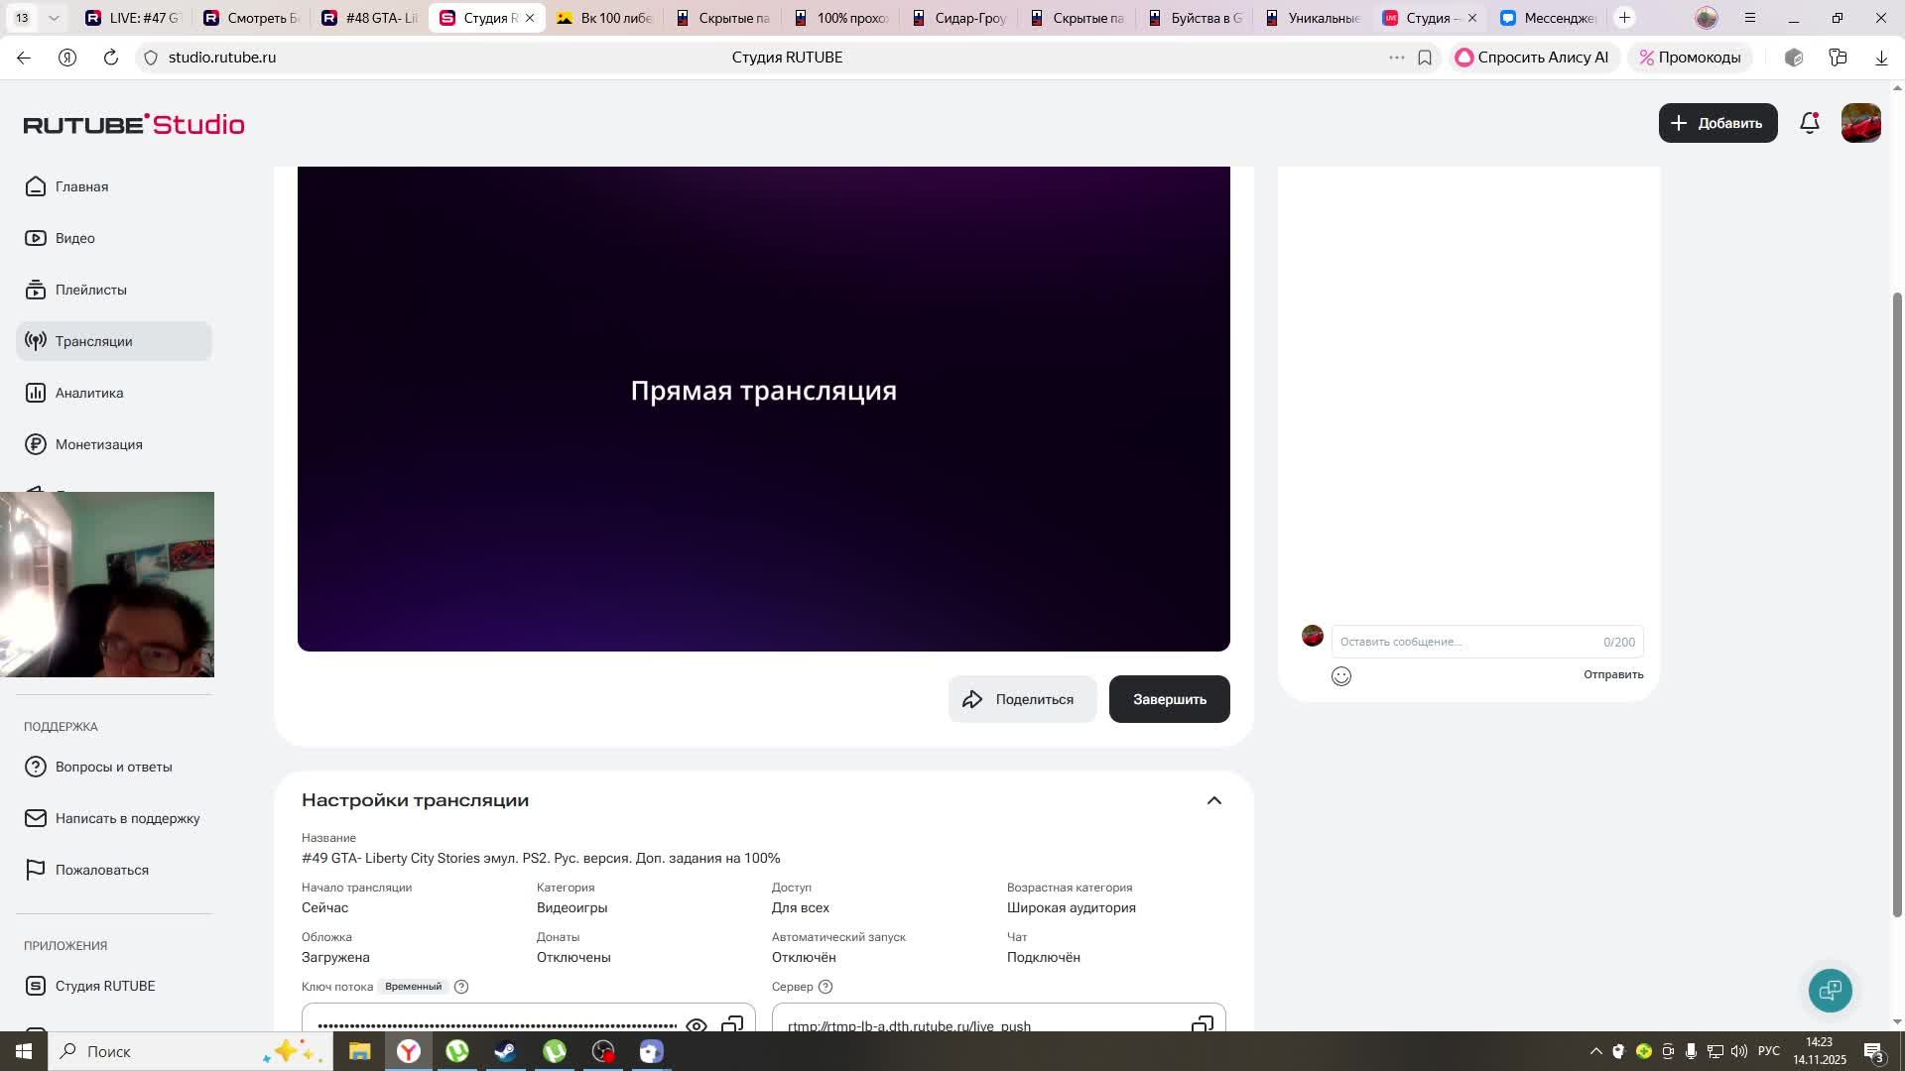Screen dimensions: 1905x1071
Task: Open the browser page three-dots menu
Action: (1396, 58)
